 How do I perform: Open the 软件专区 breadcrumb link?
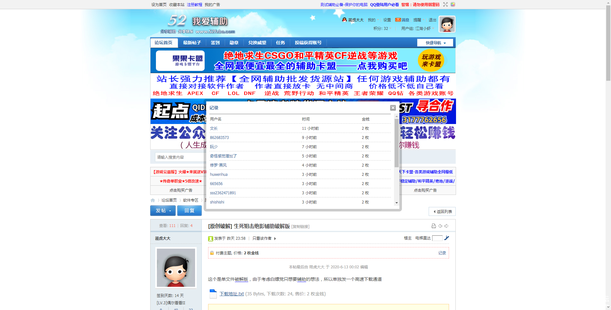[191, 200]
